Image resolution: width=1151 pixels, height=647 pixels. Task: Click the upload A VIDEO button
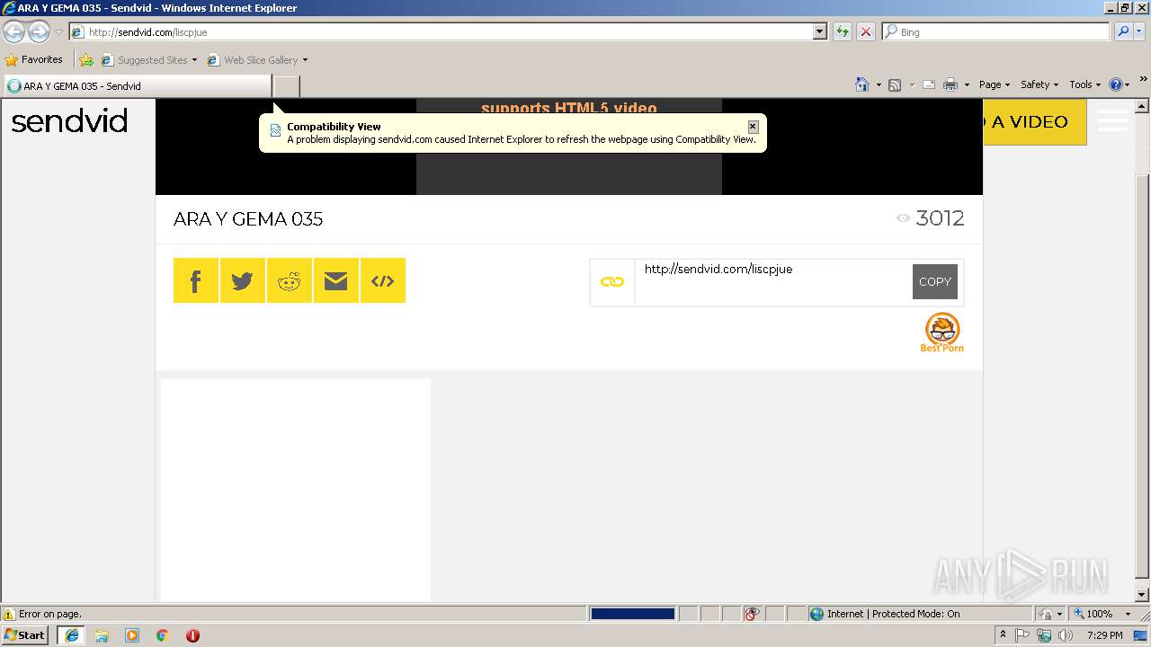(x=1035, y=122)
